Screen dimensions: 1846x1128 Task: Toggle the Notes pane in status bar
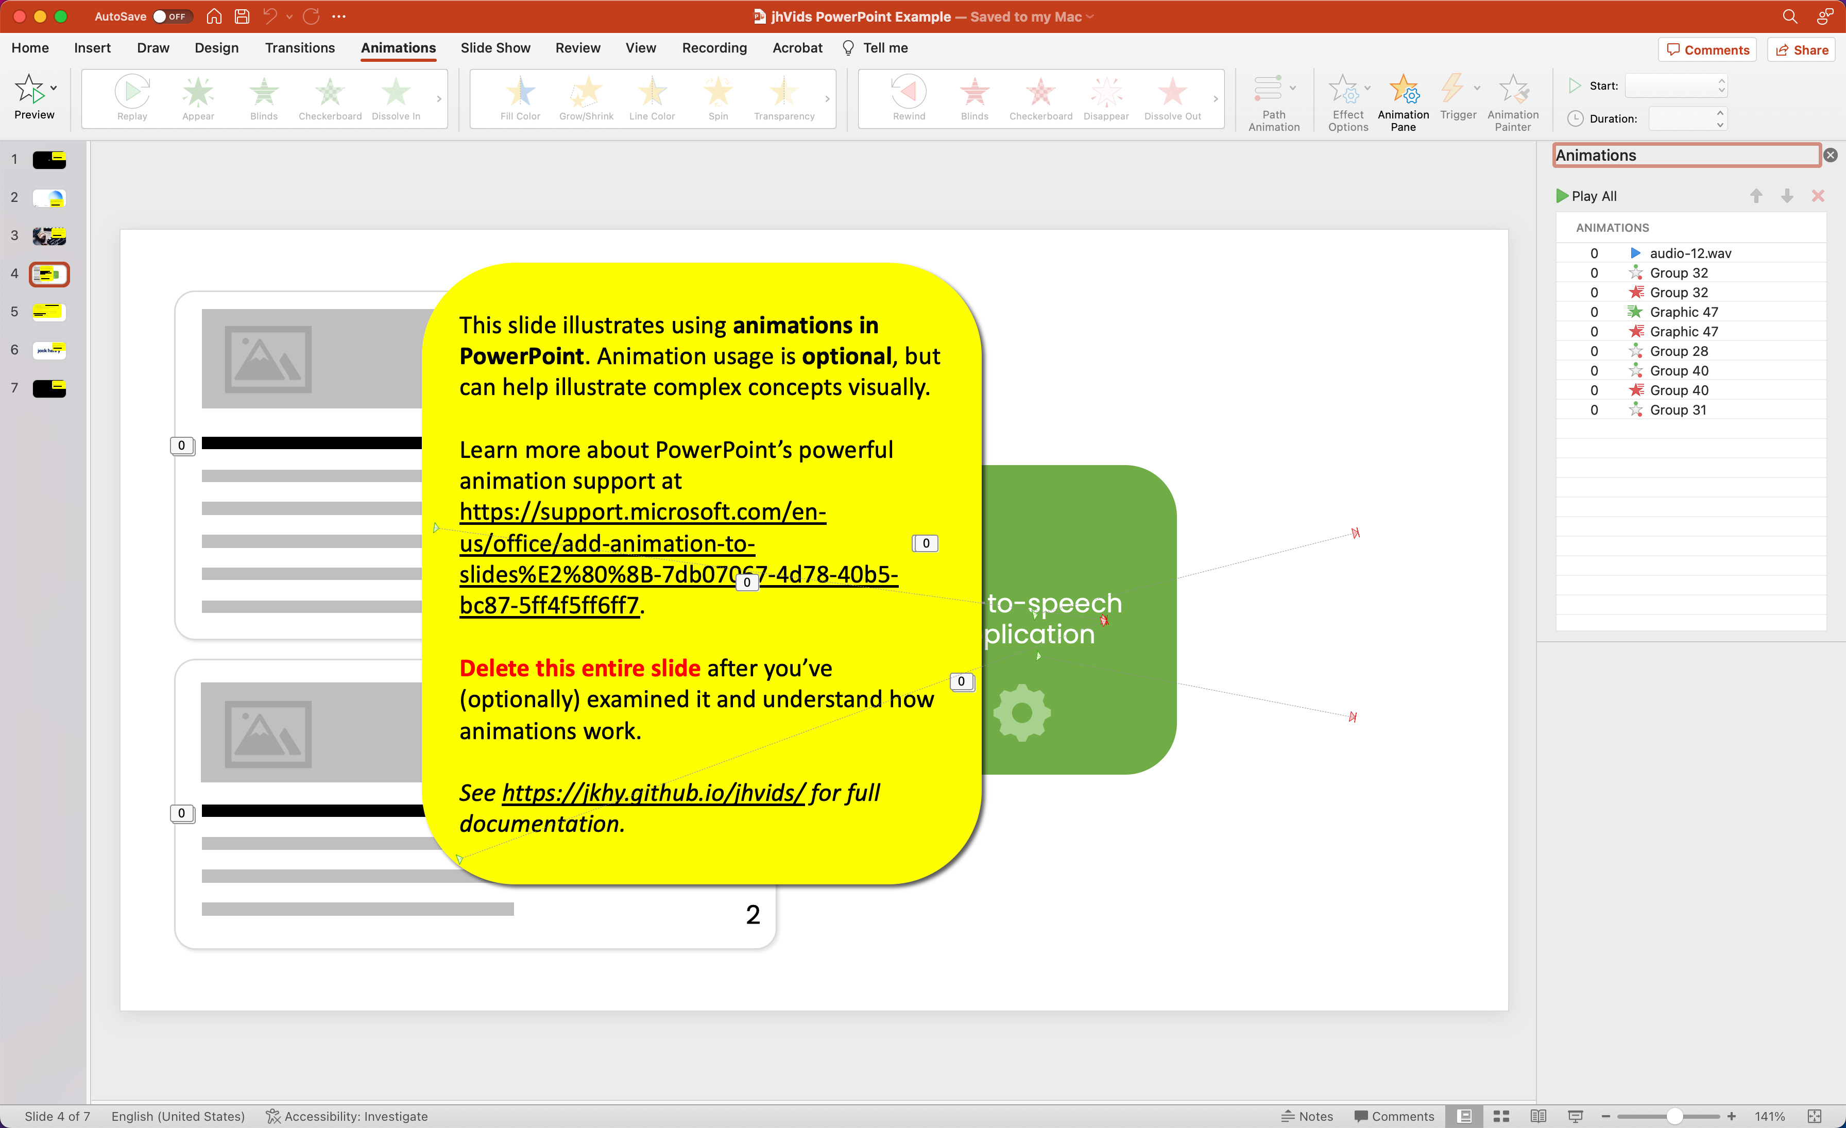(x=1307, y=1115)
